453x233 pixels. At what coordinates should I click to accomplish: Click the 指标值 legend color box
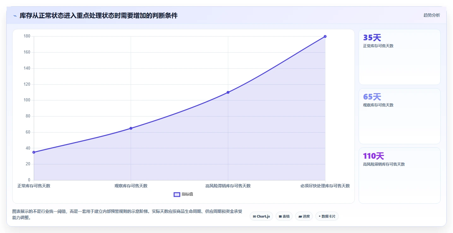tap(177, 194)
